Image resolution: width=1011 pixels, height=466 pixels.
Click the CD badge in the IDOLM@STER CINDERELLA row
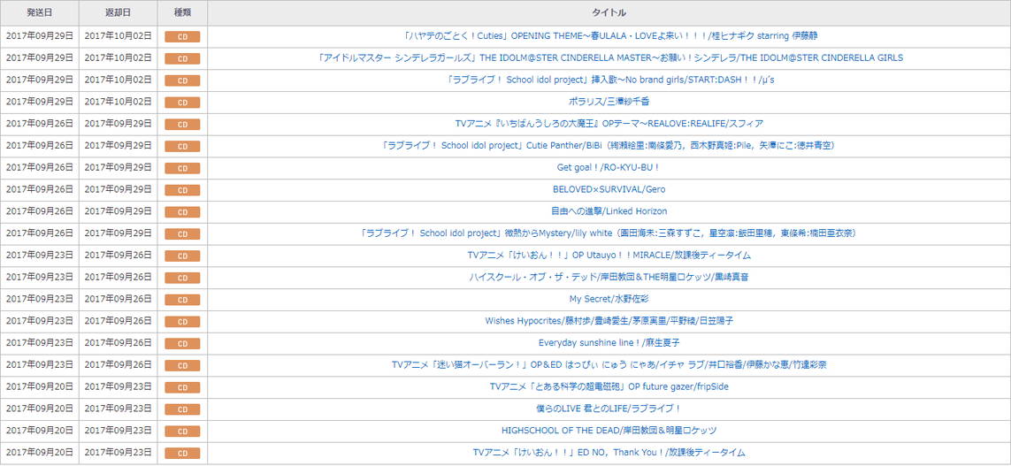[x=182, y=58]
